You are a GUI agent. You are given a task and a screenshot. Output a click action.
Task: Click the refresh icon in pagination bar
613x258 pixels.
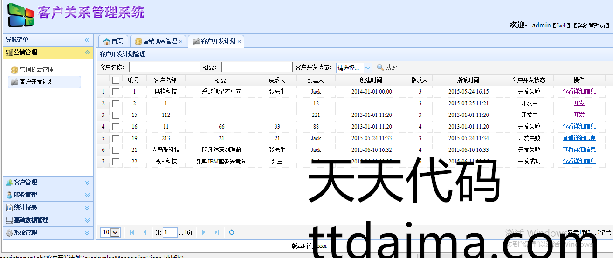232,232
